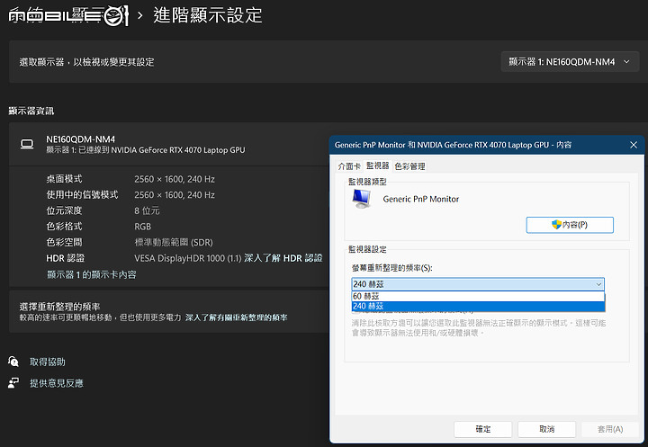
Task: Click the 使用中的信號模式 label
Action: (82, 194)
